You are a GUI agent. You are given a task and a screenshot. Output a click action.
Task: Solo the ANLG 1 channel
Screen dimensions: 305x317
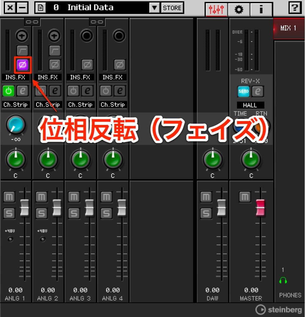(9, 213)
